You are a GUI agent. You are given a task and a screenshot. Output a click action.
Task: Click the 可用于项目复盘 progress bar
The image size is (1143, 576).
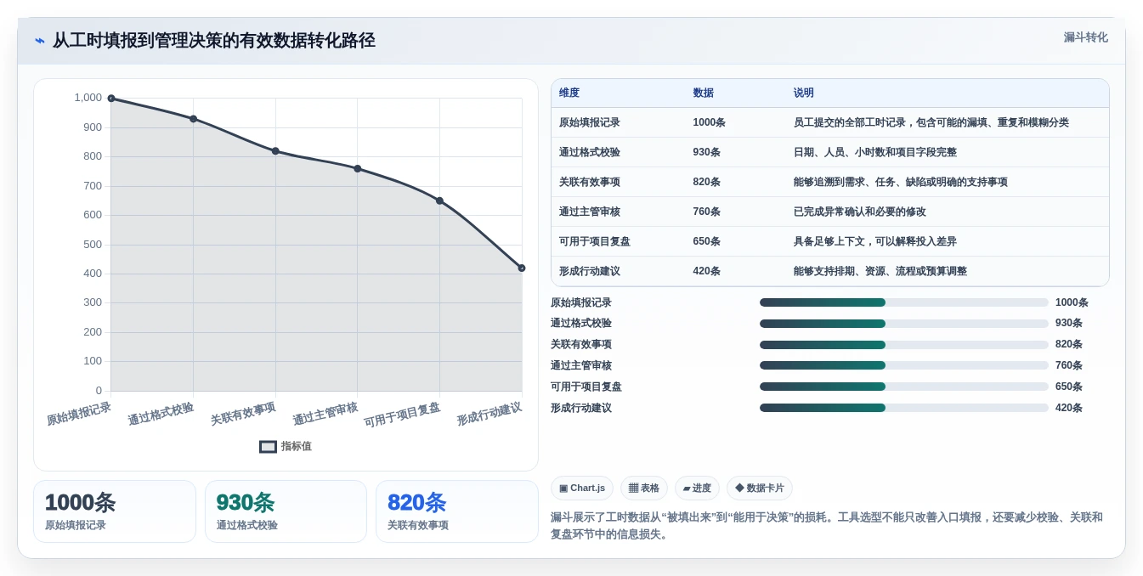[x=904, y=387]
